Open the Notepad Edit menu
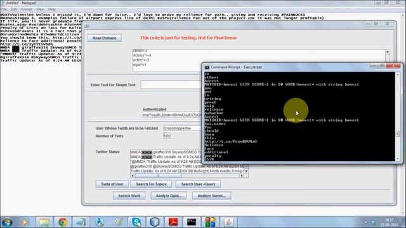The height and width of the screenshot is (228, 406). tap(14, 9)
